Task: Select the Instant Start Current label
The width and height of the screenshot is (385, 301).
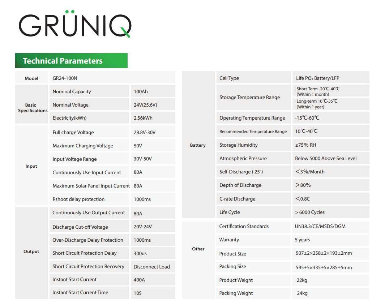Action: pyautogui.click(x=74, y=279)
